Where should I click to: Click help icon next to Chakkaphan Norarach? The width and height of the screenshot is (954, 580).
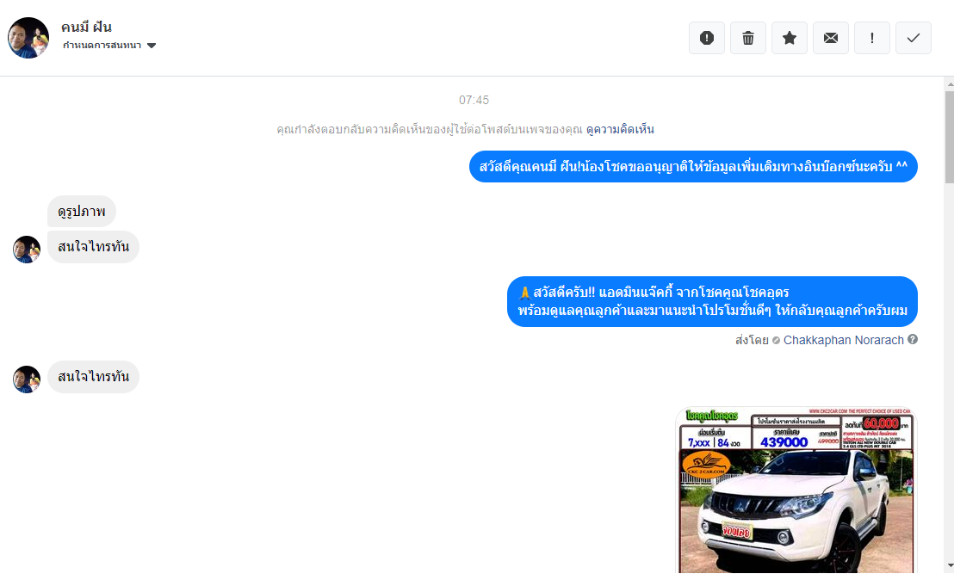913,339
